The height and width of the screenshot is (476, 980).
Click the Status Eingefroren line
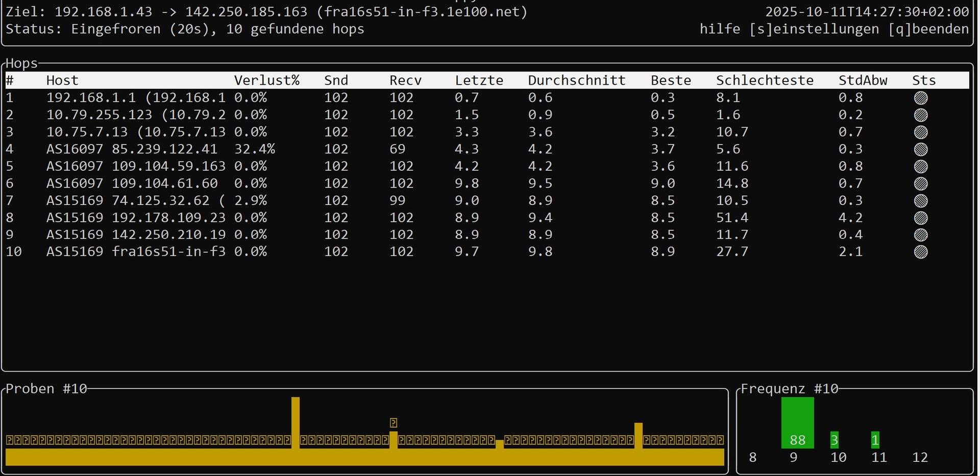pos(185,29)
